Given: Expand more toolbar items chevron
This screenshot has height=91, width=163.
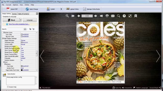Looking at the screenshot, I should pos(61,9).
